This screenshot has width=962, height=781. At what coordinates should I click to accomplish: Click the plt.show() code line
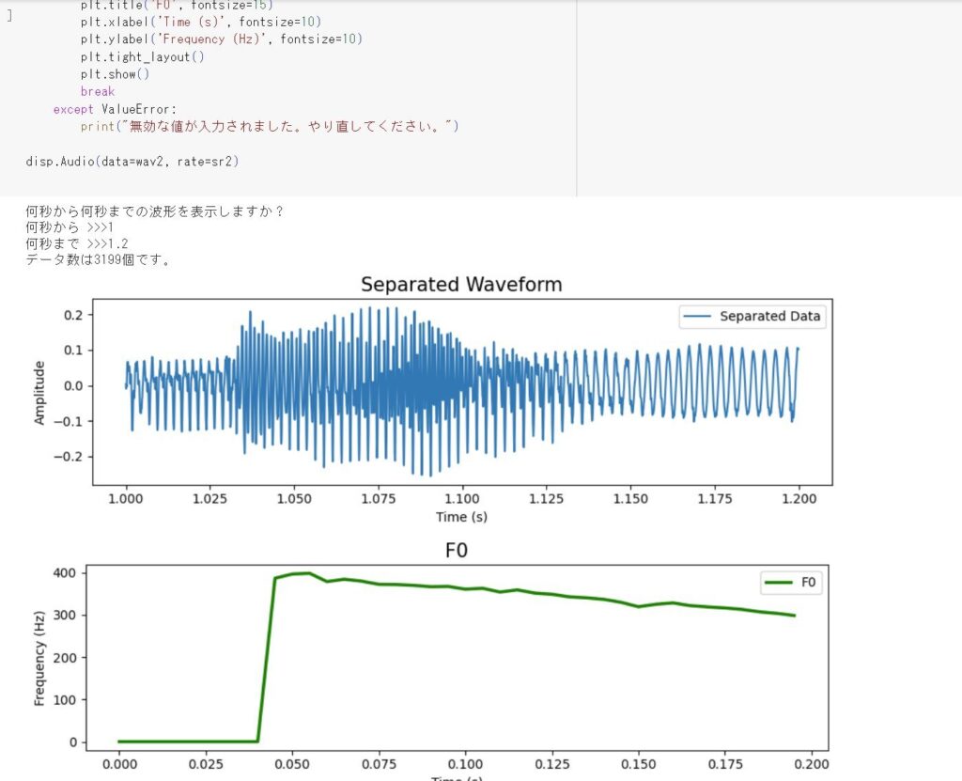(x=115, y=74)
